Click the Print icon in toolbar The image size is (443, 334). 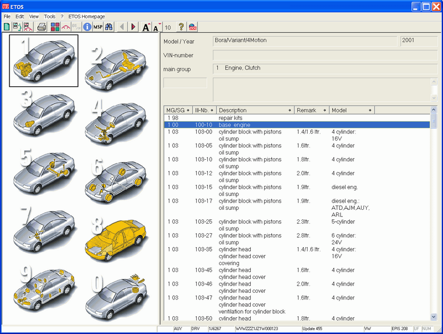42,27
